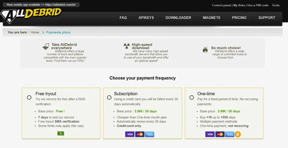The height and width of the screenshot is (148, 288).
Task: Click the new mobile app banner link
Action: pyautogui.click(x=41, y=5)
